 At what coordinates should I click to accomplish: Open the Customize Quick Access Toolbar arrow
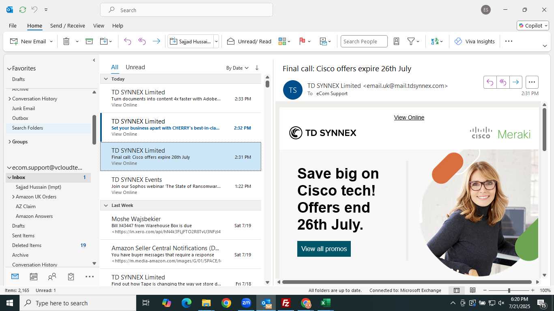pyautogui.click(x=46, y=10)
